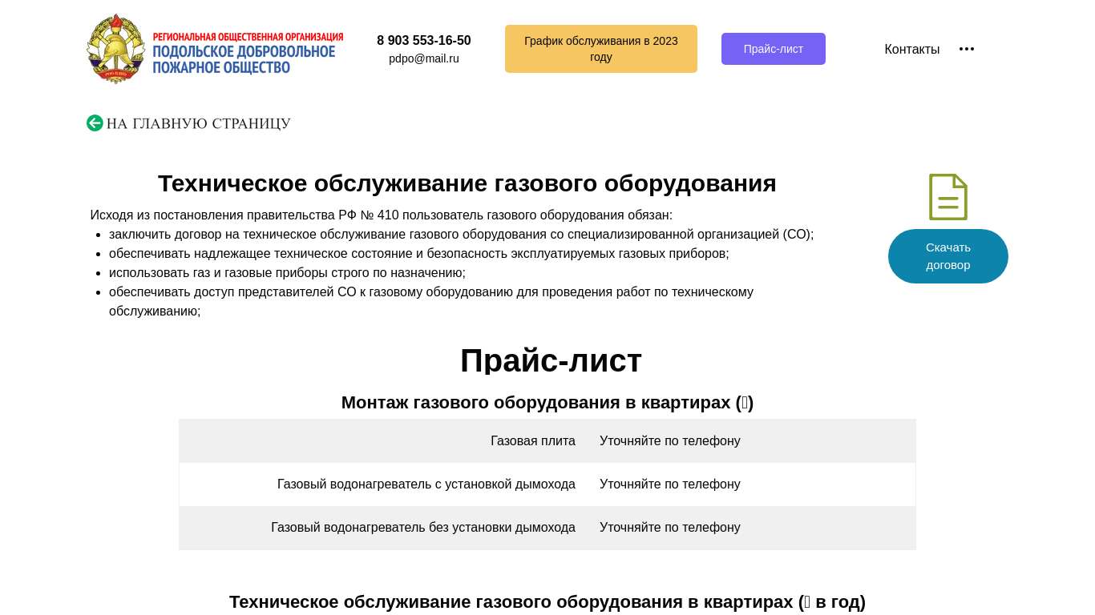Open the three-dot overflow menu
This screenshot has height=615, width=1095.
point(967,49)
